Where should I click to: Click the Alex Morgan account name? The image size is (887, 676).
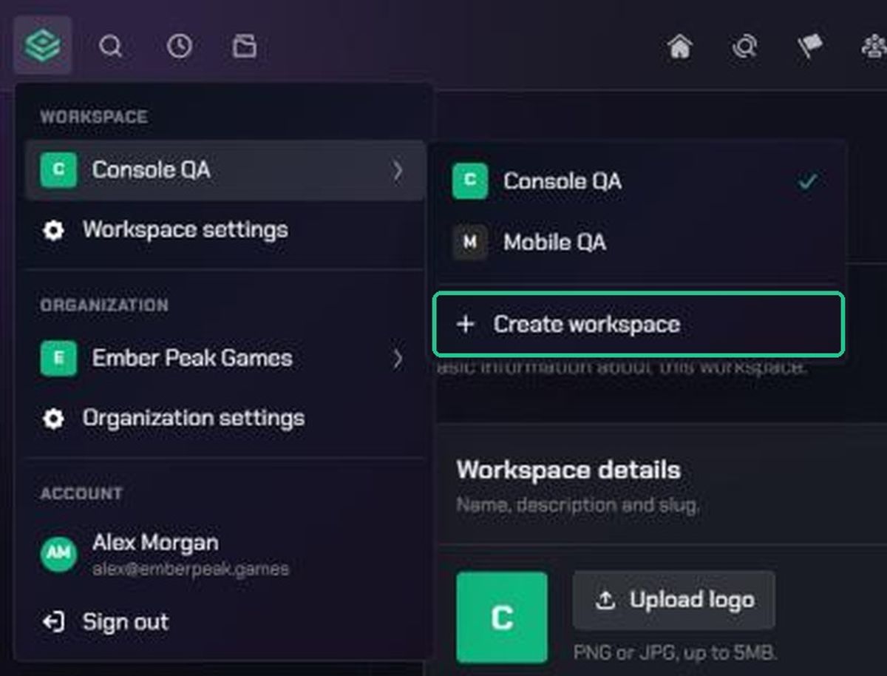[155, 542]
